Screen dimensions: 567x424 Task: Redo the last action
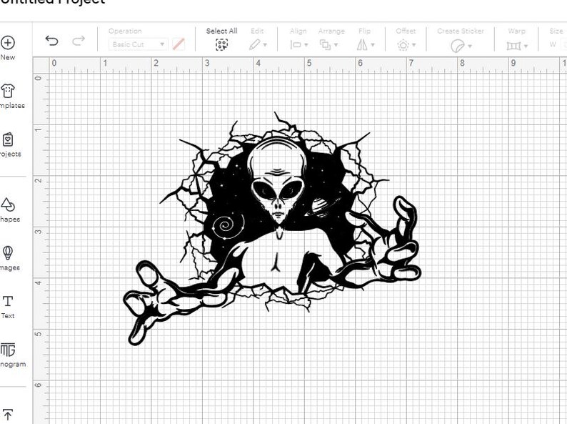79,41
